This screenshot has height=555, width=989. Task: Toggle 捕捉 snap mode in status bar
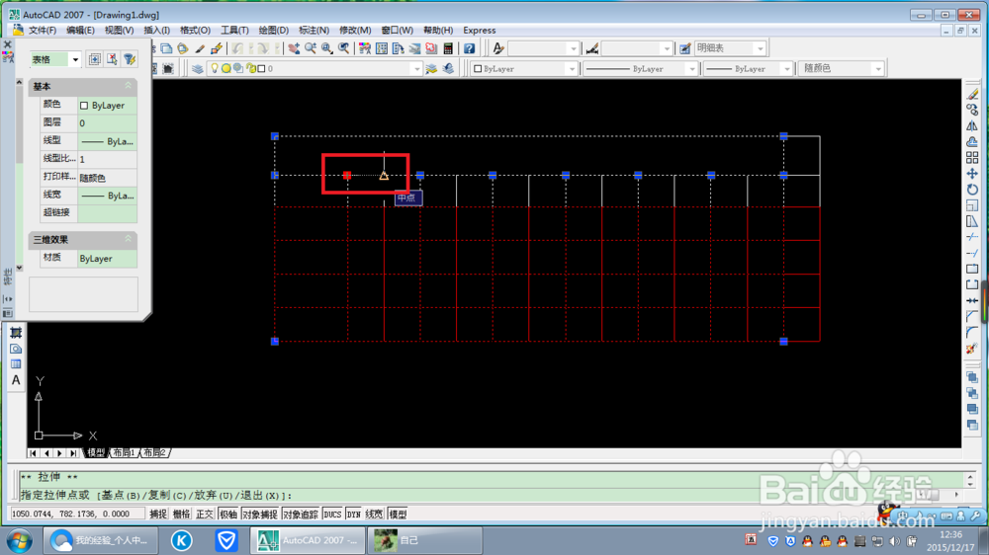coord(158,515)
